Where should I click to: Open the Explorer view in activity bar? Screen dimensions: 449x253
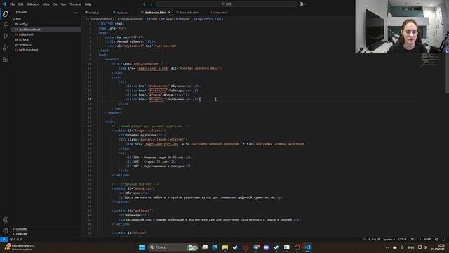(x=6, y=14)
